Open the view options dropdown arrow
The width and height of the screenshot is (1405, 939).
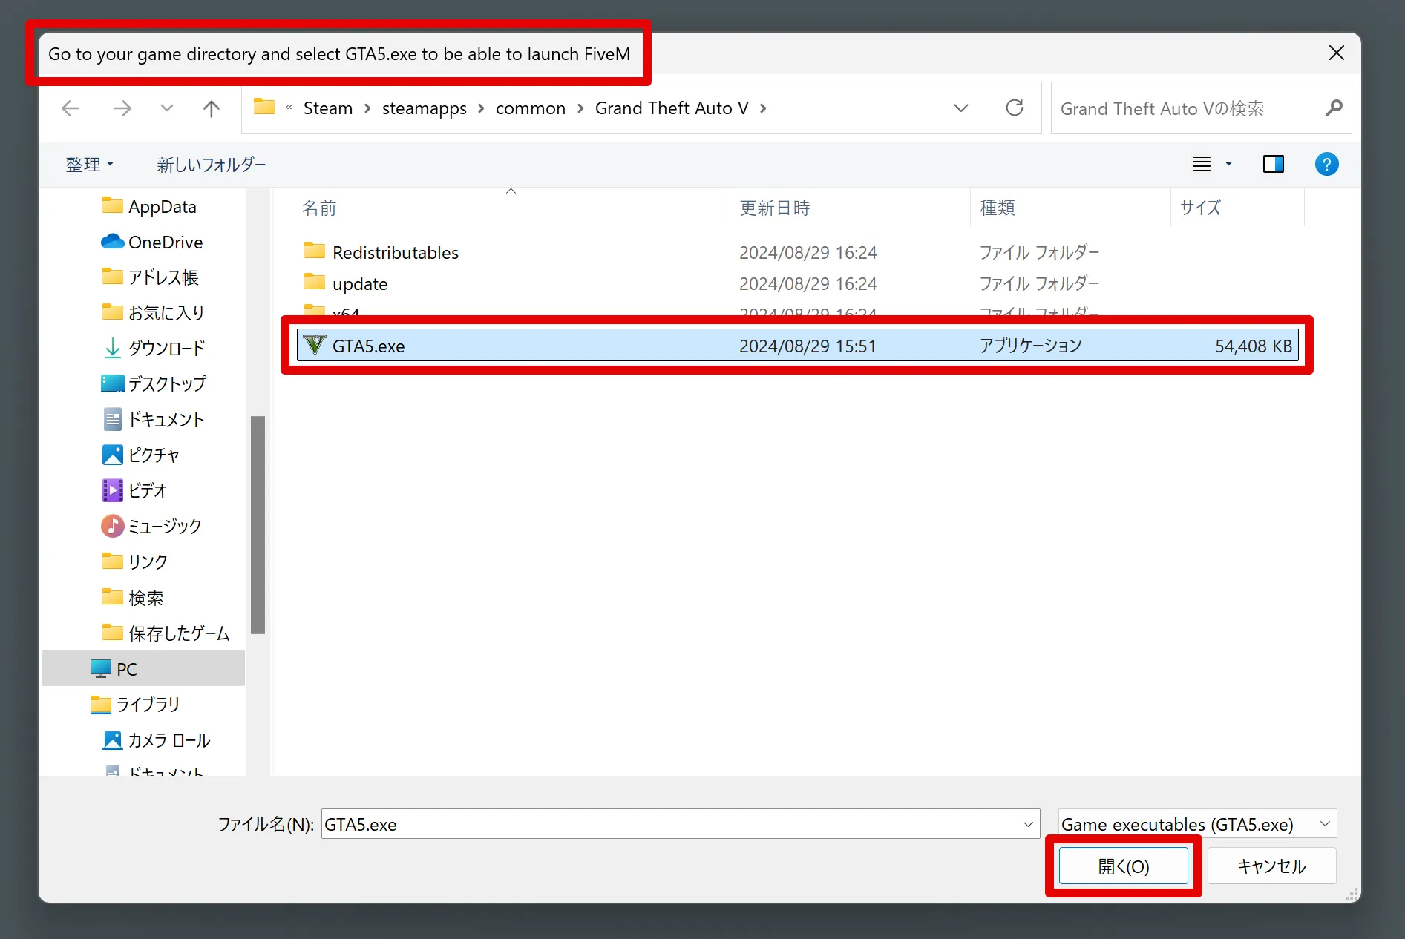(1228, 164)
